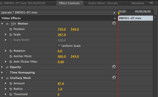
Task: Edit Unsharp Mask Amount value 87.0
Action: [x=61, y=84]
